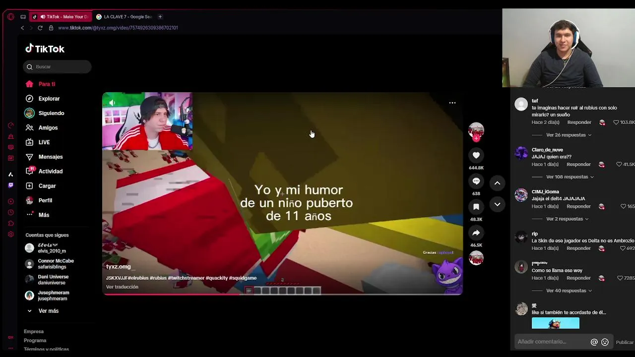Open the tyxz.omg author name on video
635x357 pixels.
(x=118, y=267)
